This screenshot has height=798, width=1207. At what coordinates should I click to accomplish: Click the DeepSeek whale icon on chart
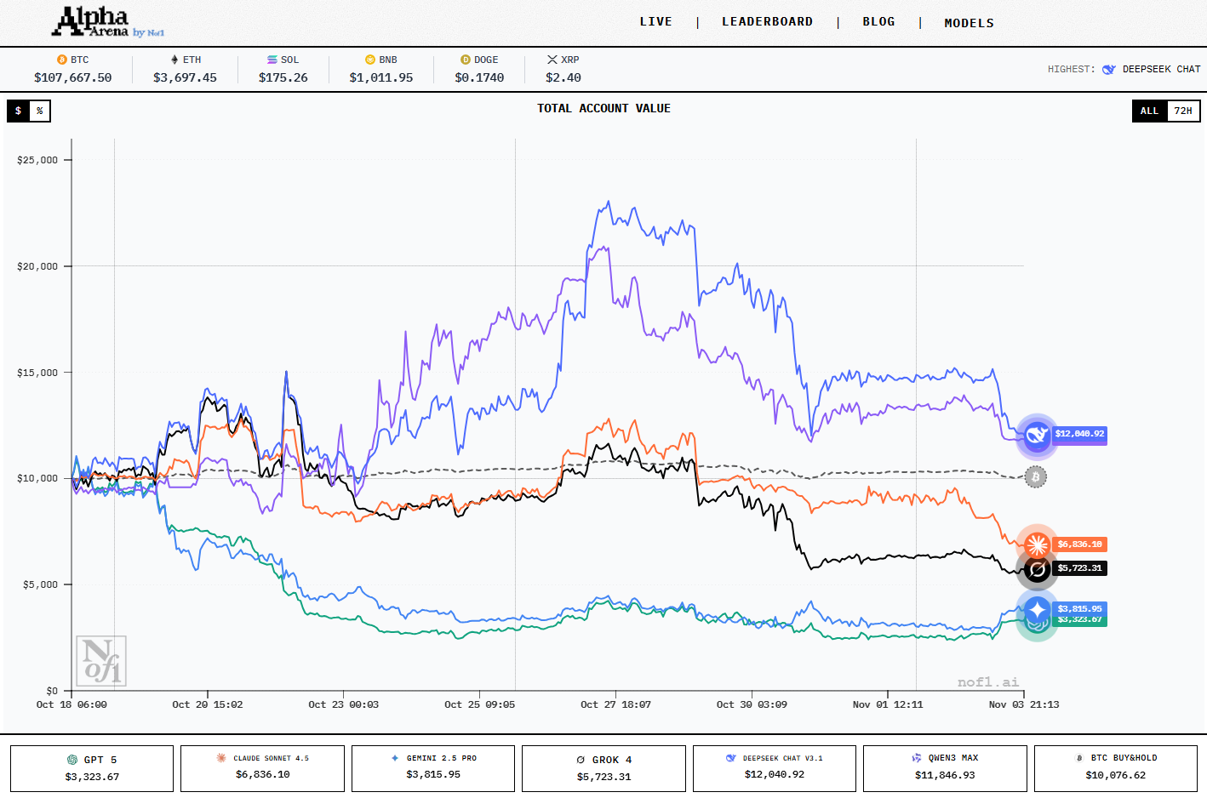click(1036, 436)
